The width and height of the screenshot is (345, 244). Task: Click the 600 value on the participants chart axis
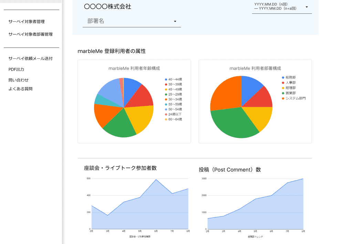point(88,179)
